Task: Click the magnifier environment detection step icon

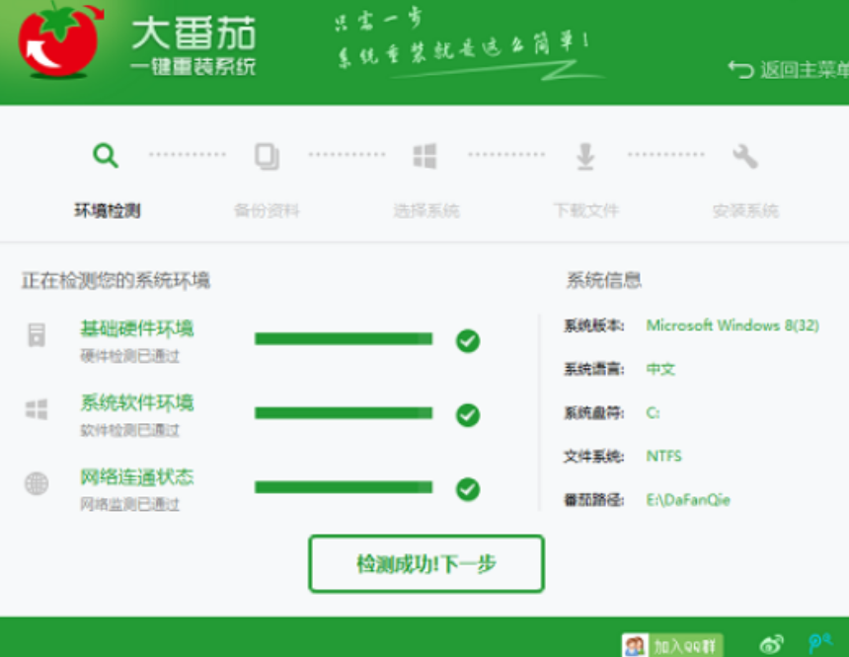Action: tap(106, 156)
